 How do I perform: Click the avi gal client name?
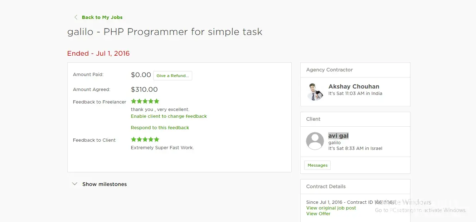(338, 136)
